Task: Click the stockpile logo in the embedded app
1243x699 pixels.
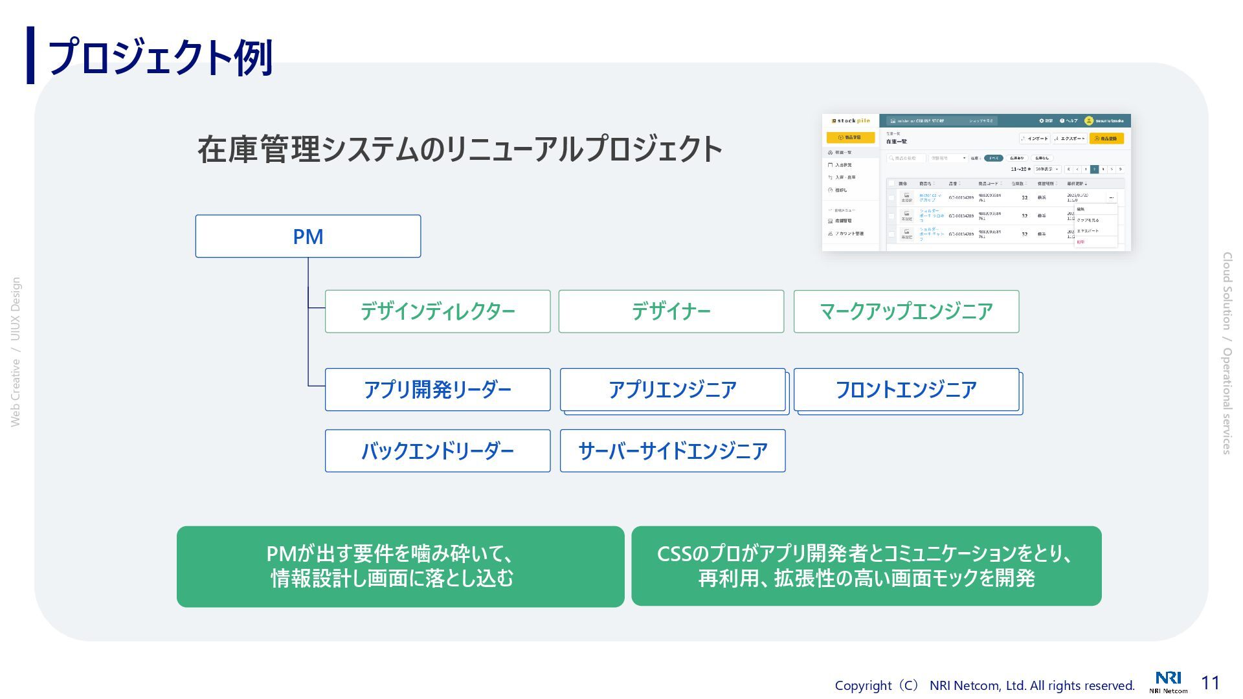Action: tap(851, 121)
